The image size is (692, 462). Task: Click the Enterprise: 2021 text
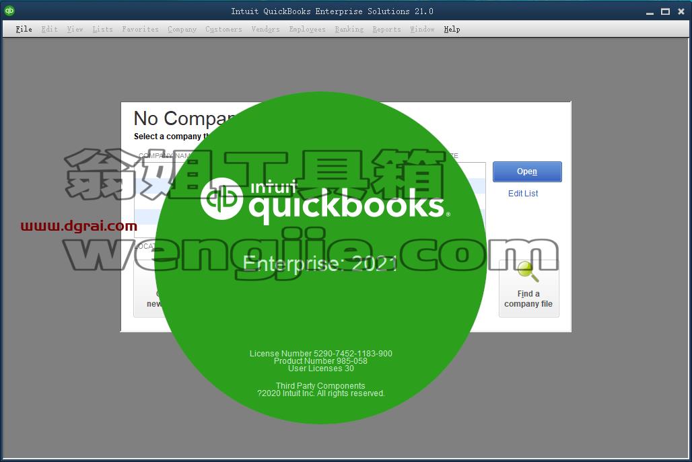tap(320, 264)
